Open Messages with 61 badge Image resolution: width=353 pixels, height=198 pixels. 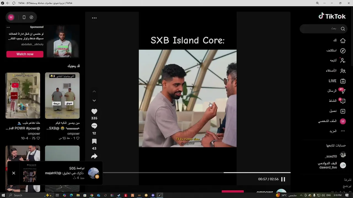[336, 91]
